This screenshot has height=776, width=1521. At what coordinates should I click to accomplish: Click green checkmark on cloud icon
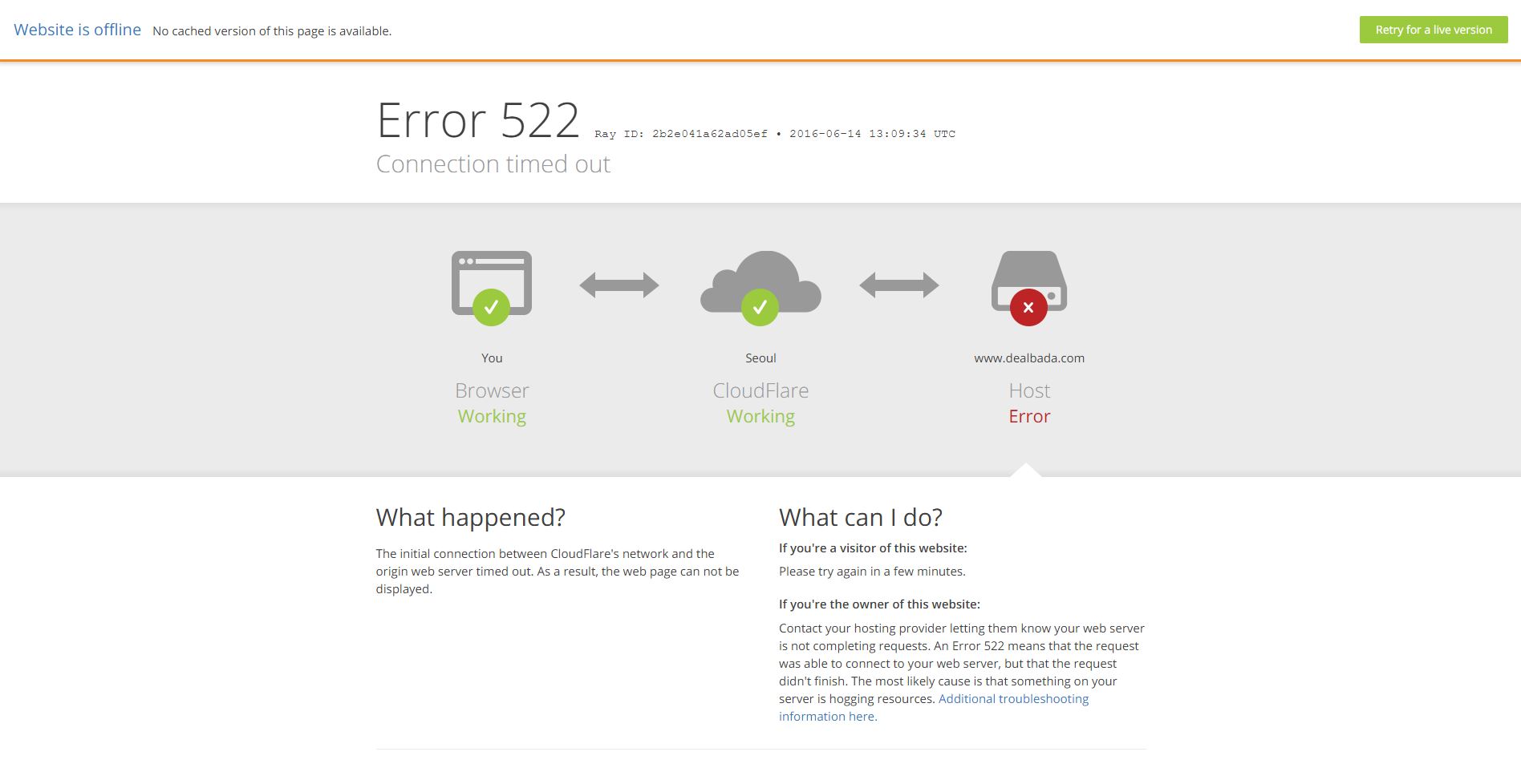[760, 307]
